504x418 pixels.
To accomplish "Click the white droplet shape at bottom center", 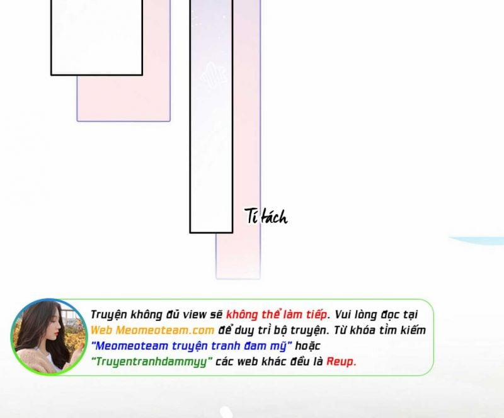I will [x=226, y=412].
